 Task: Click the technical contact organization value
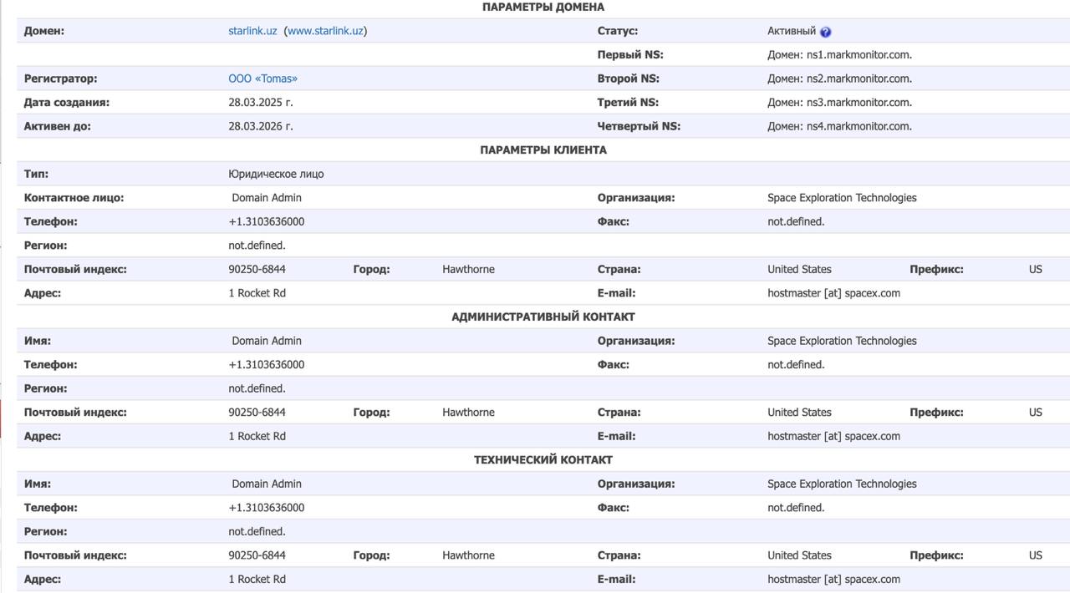pos(842,484)
